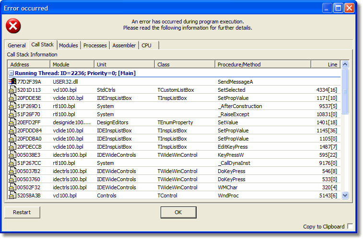Click the WndProc procedure cell
363x239 pixels.
[x=228, y=196]
